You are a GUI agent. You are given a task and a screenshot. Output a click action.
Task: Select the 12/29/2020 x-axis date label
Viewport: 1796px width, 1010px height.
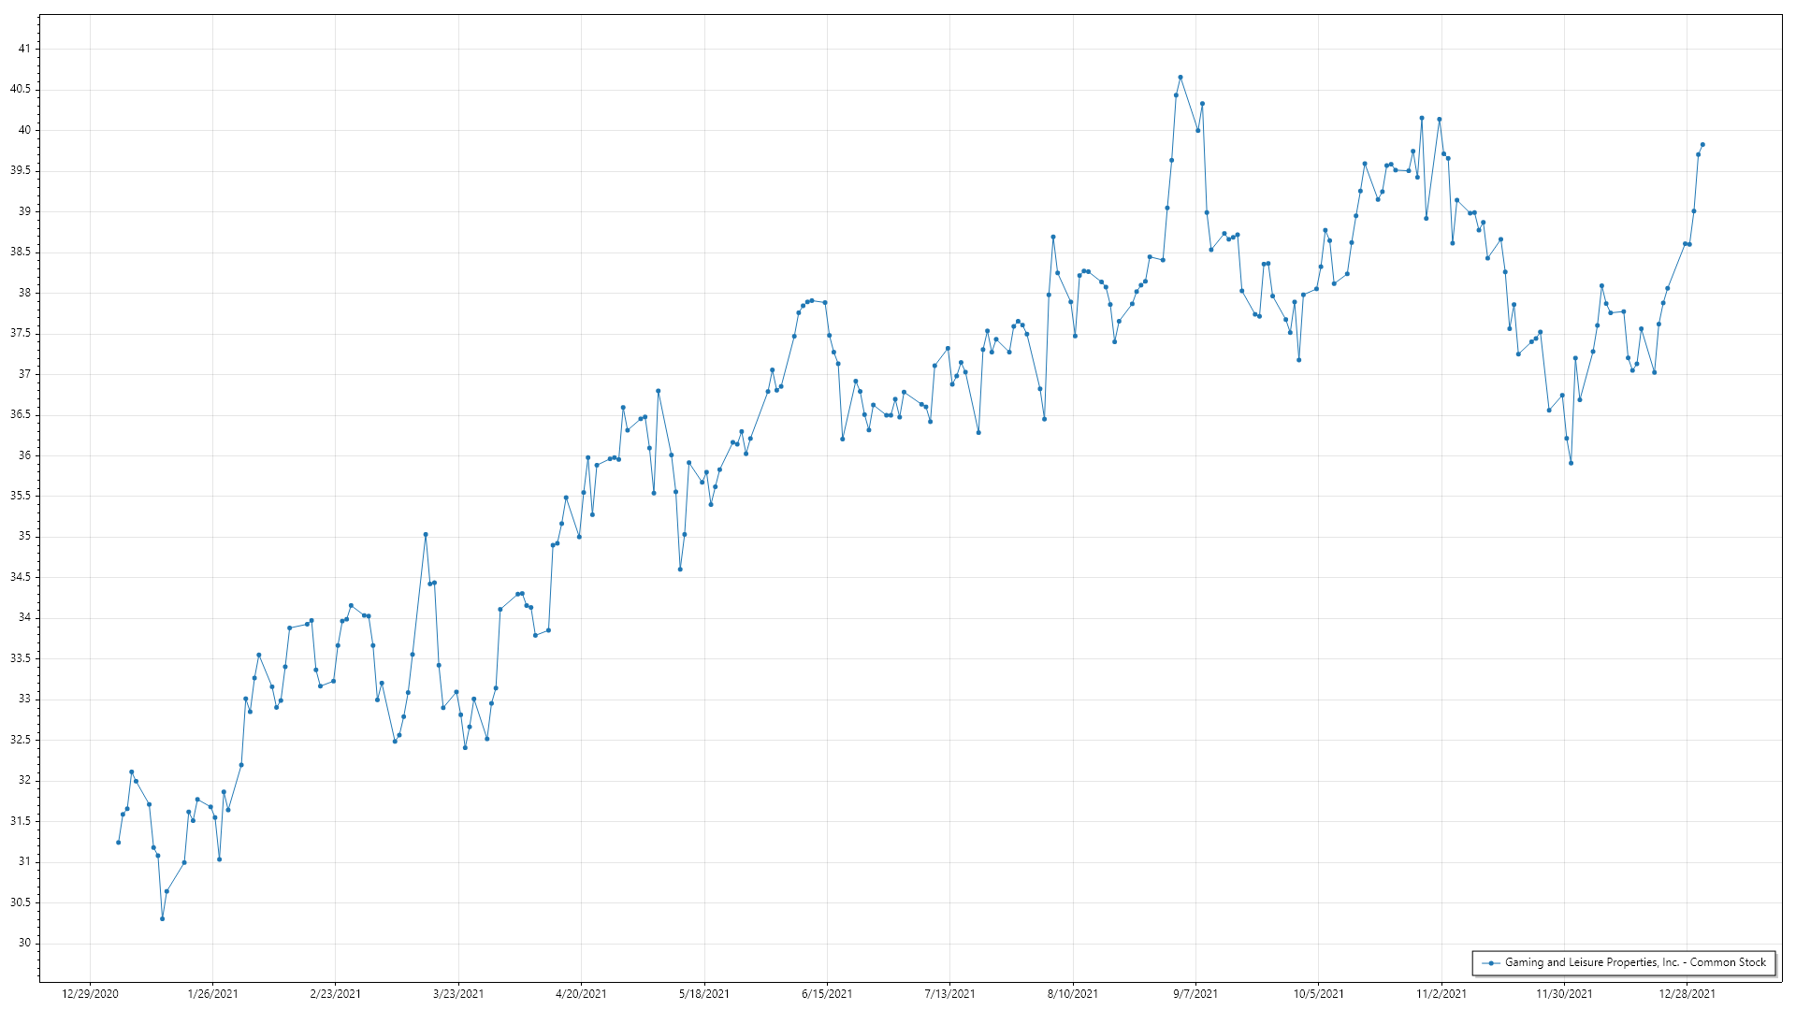[x=90, y=993]
